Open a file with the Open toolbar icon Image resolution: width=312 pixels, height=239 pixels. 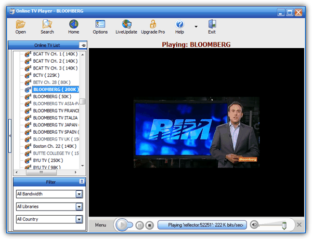[x=20, y=27]
